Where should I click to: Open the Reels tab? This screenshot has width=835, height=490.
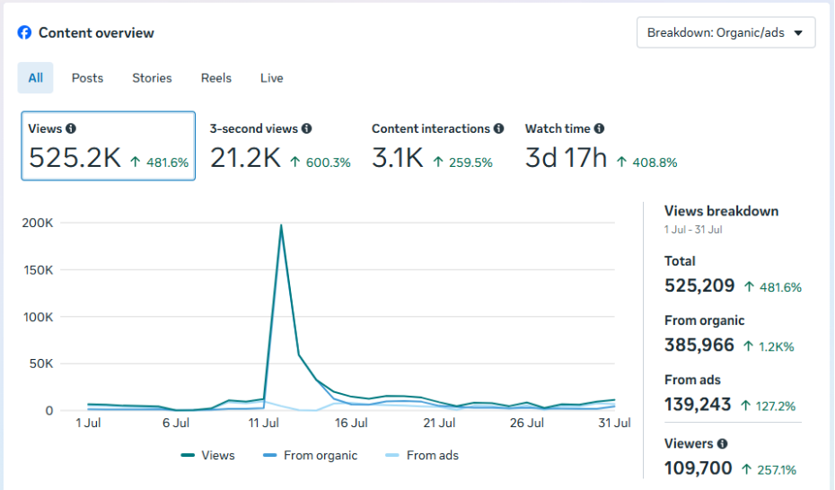click(216, 78)
